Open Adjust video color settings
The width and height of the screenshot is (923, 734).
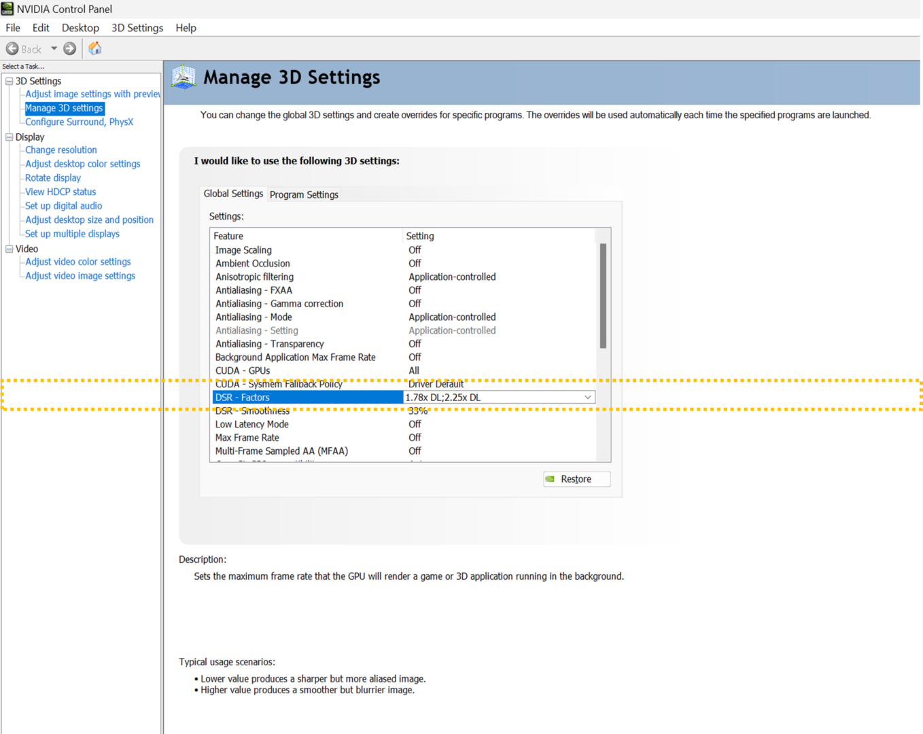pyautogui.click(x=78, y=262)
